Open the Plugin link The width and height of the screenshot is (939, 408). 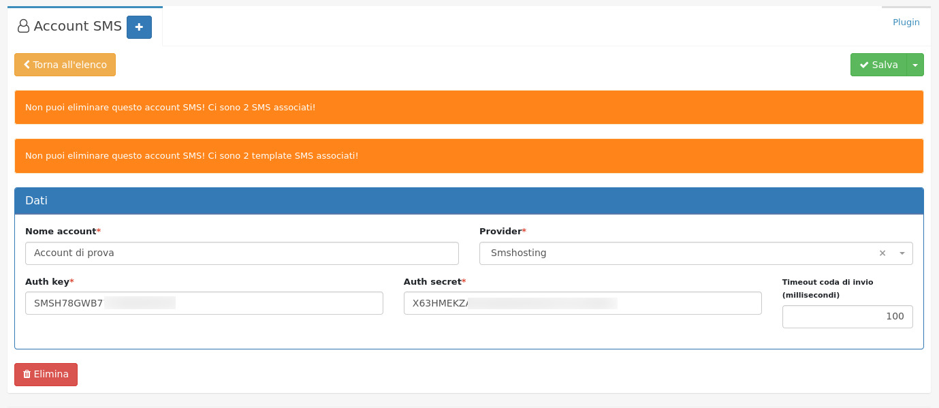(906, 22)
